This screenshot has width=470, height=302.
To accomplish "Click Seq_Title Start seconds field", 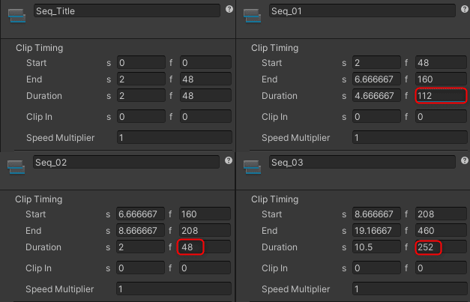I will (141, 63).
